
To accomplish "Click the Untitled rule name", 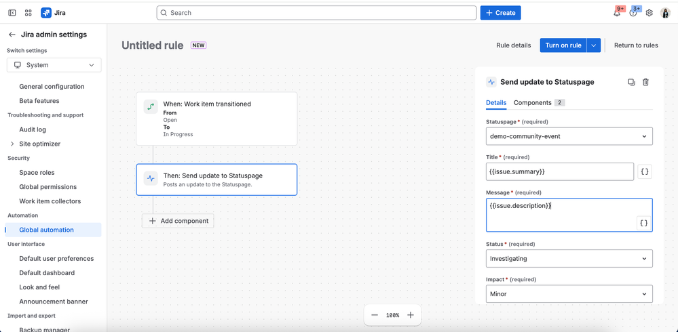I will [x=152, y=45].
